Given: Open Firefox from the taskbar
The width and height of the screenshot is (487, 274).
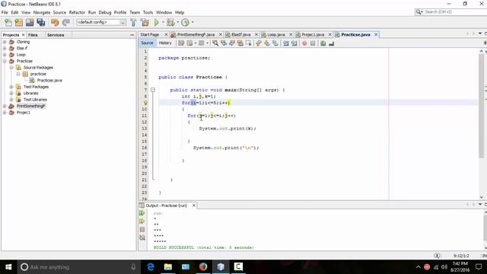Looking at the screenshot, I should pos(203,267).
